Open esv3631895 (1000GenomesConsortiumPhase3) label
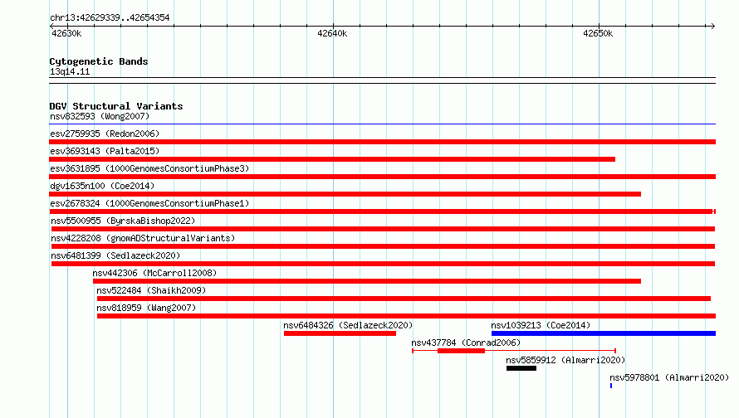Screen dimensions: 739x418 point(149,168)
